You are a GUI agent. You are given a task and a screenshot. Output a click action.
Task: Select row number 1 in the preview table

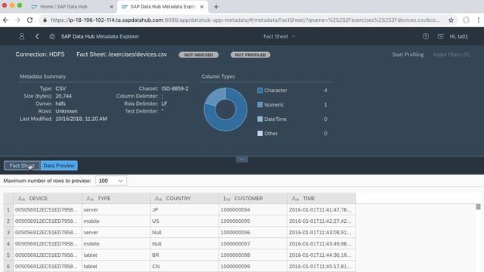8,210
